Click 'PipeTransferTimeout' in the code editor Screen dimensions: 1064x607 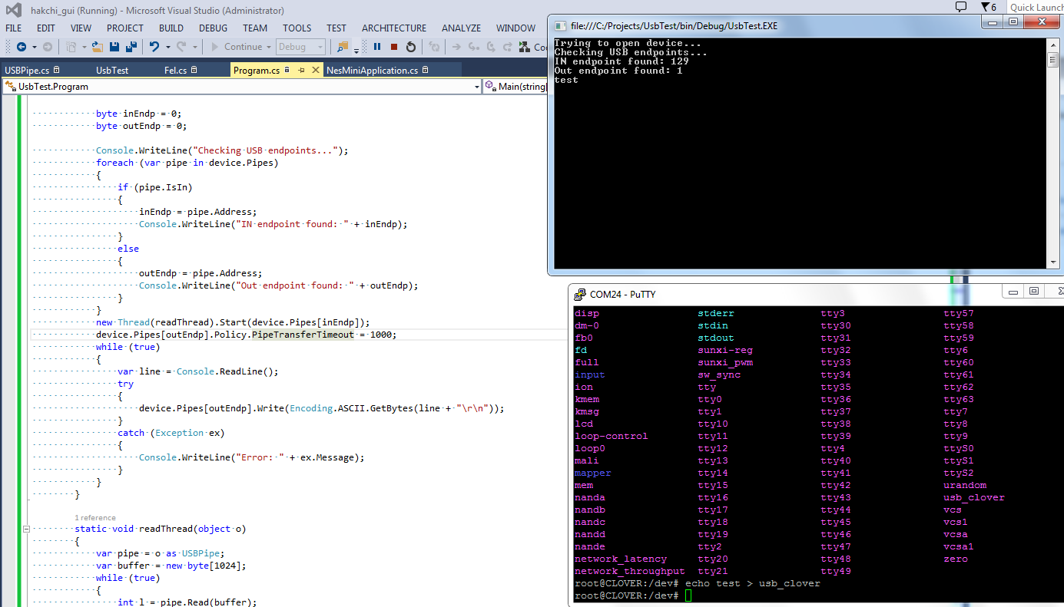click(x=303, y=335)
